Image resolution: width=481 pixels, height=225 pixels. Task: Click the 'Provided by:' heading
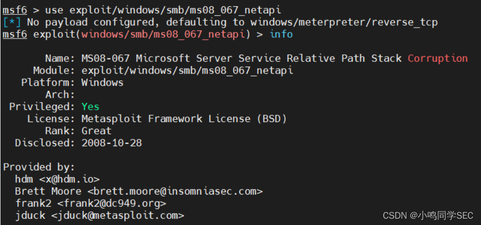[x=39, y=167]
